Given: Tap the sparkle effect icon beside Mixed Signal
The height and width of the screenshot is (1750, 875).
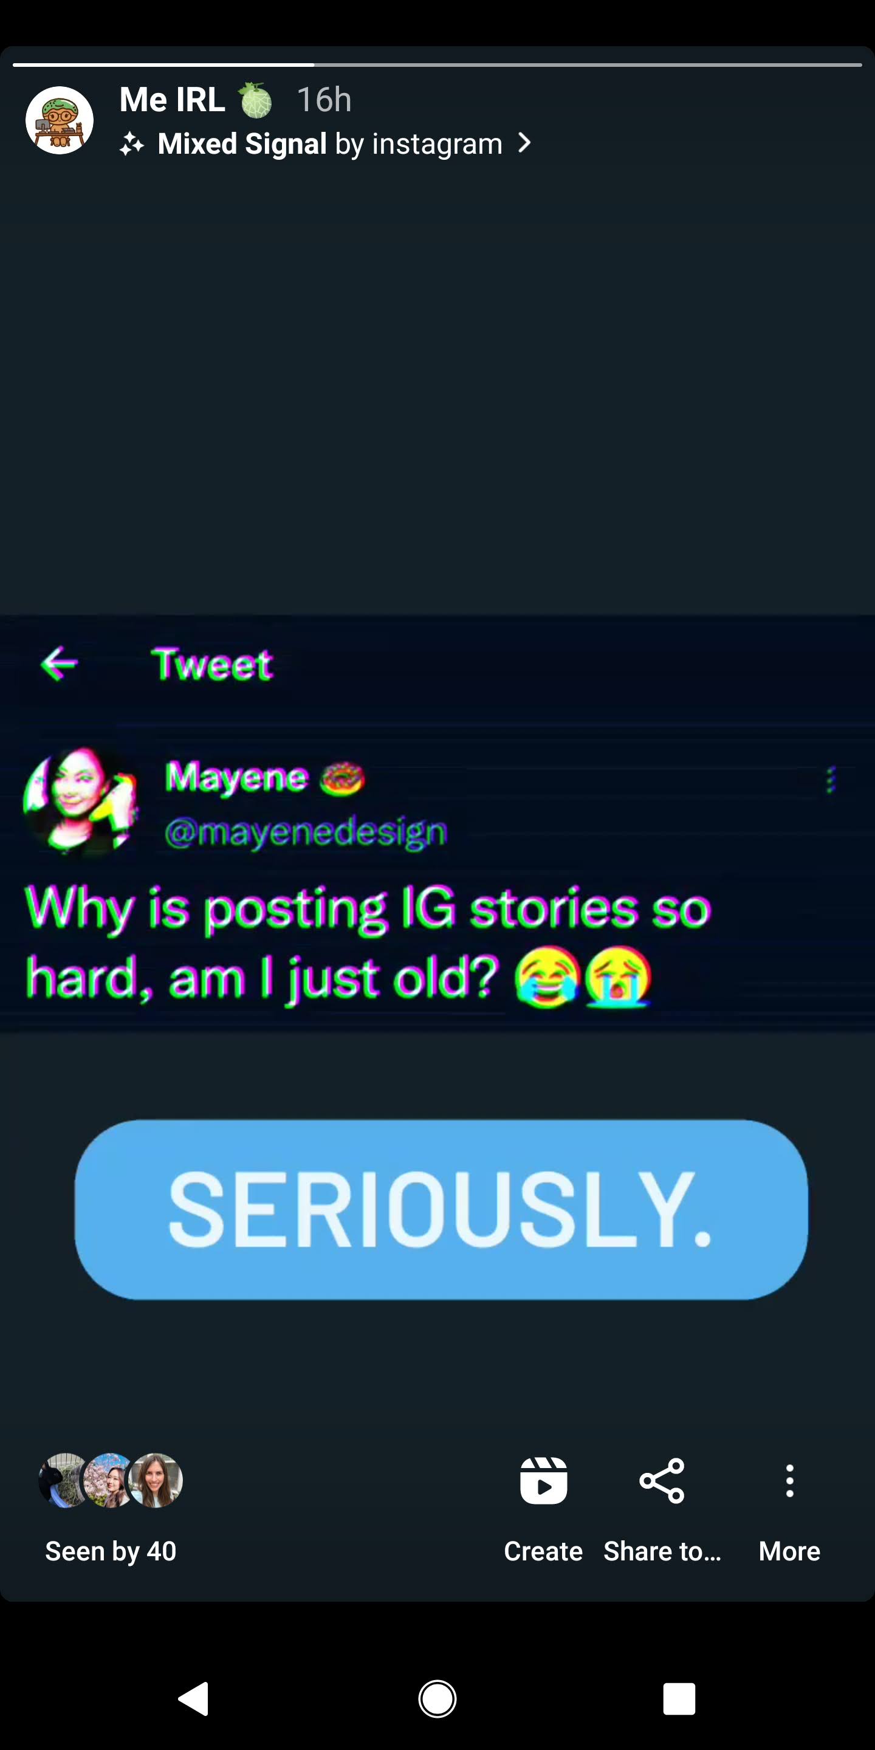Looking at the screenshot, I should pyautogui.click(x=132, y=144).
